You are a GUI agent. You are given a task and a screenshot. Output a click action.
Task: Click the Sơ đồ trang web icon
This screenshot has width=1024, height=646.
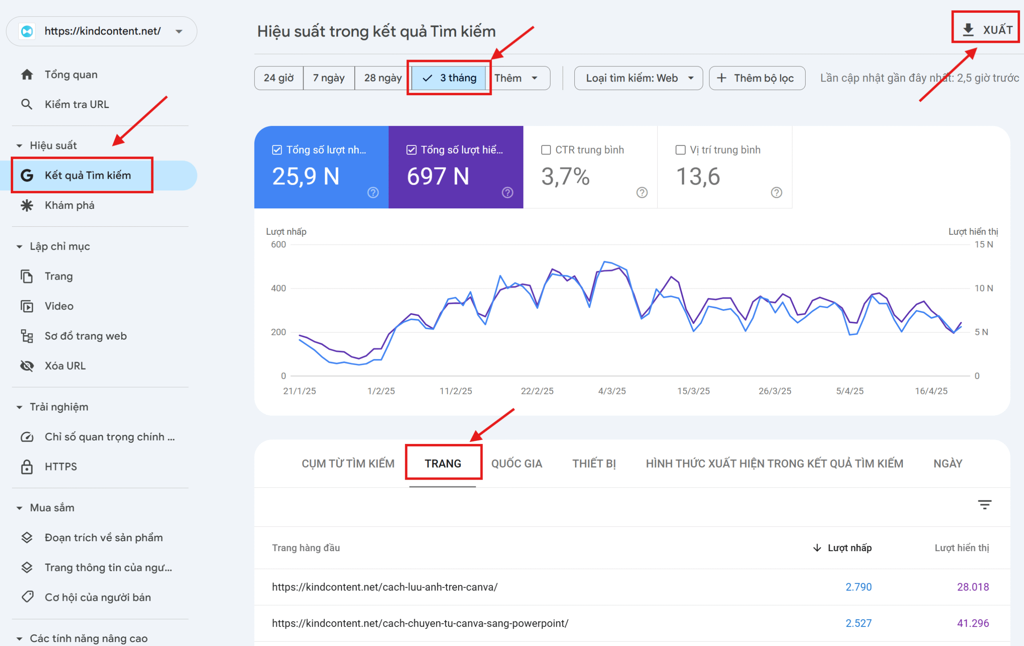[27, 336]
